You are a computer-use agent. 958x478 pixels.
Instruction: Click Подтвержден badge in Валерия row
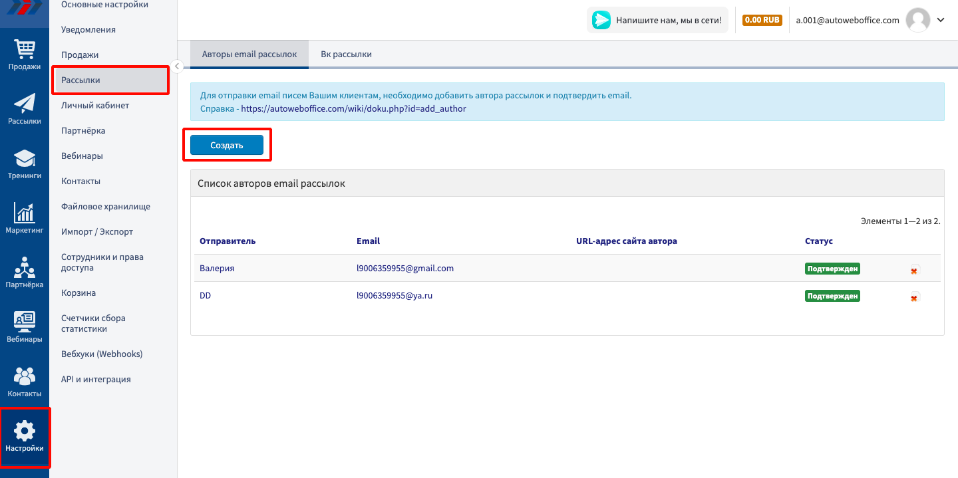point(832,269)
